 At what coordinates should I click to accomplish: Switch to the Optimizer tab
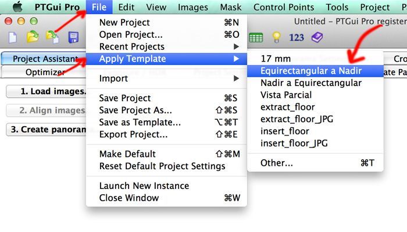pyautogui.click(x=44, y=72)
